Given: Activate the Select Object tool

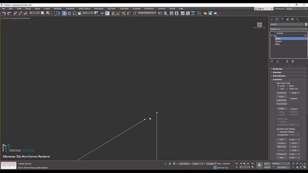Looking at the screenshot, I should point(43,13).
